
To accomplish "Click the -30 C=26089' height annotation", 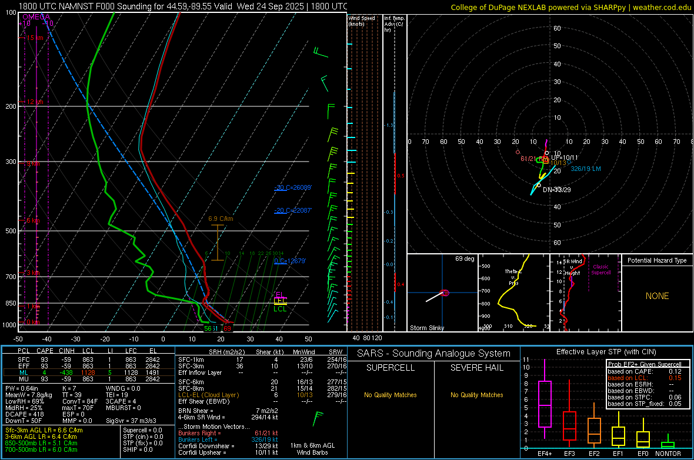I will click(x=293, y=187).
